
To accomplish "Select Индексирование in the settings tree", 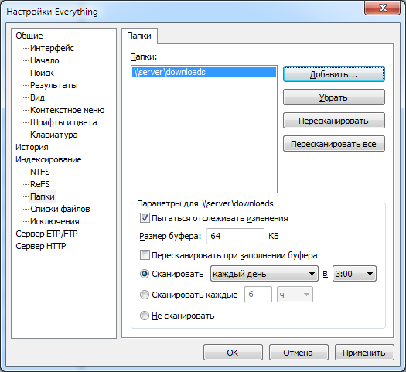I will [x=49, y=159].
